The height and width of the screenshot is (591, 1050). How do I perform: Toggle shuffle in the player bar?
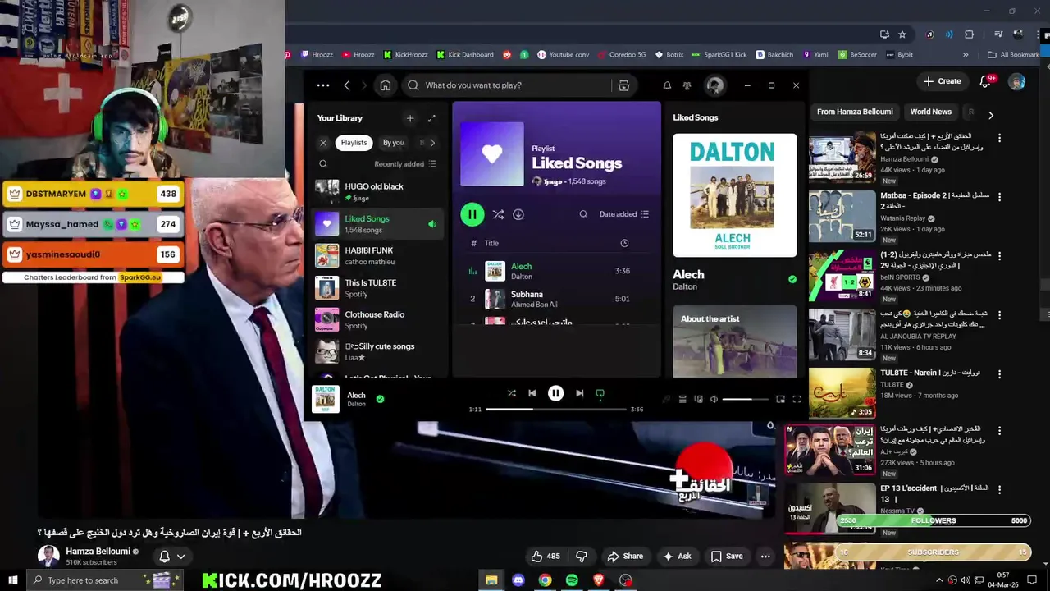tap(512, 393)
